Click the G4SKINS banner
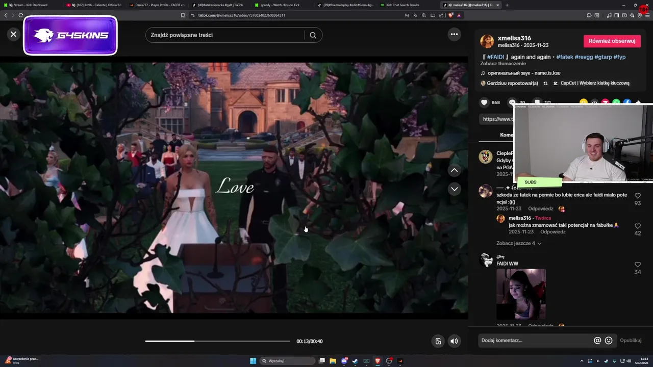 [70, 35]
